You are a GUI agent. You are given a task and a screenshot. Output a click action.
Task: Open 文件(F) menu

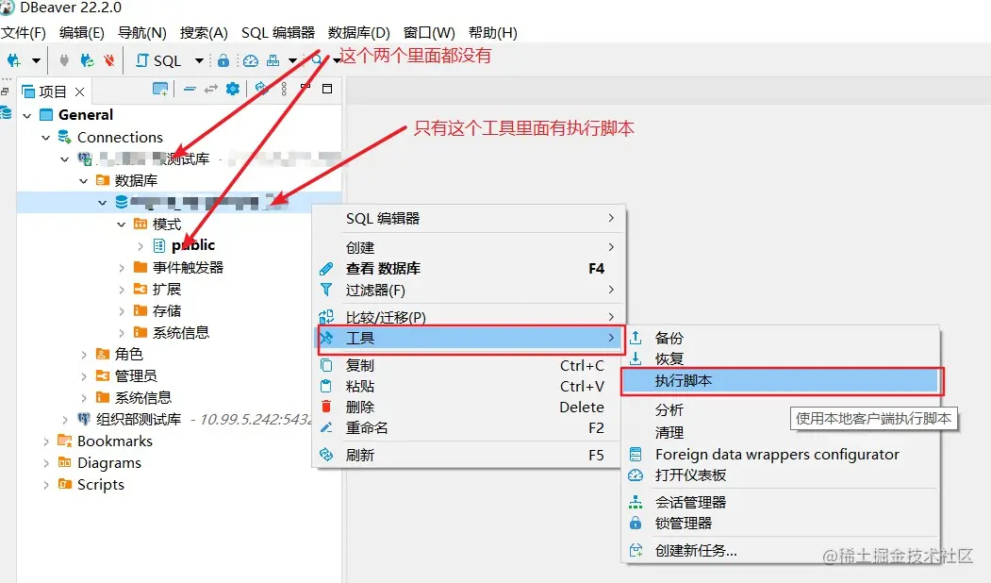coord(24,33)
